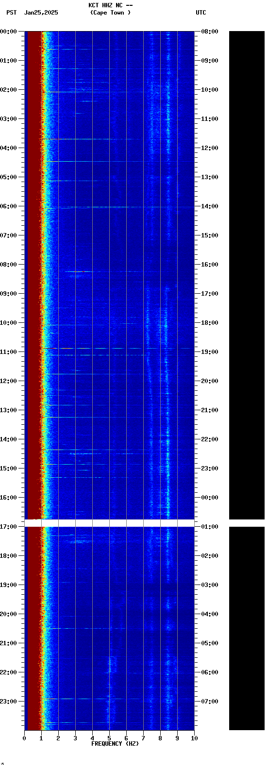
Task: Click the PST '20:00' time label
Action: (8, 614)
